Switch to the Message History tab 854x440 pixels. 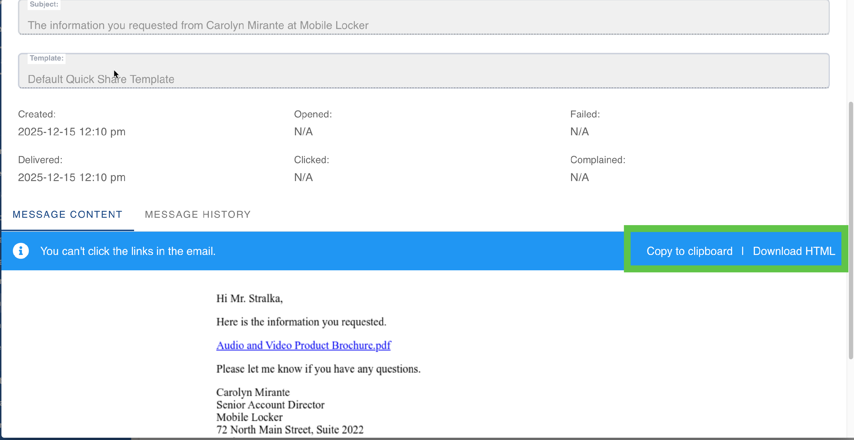click(x=198, y=215)
